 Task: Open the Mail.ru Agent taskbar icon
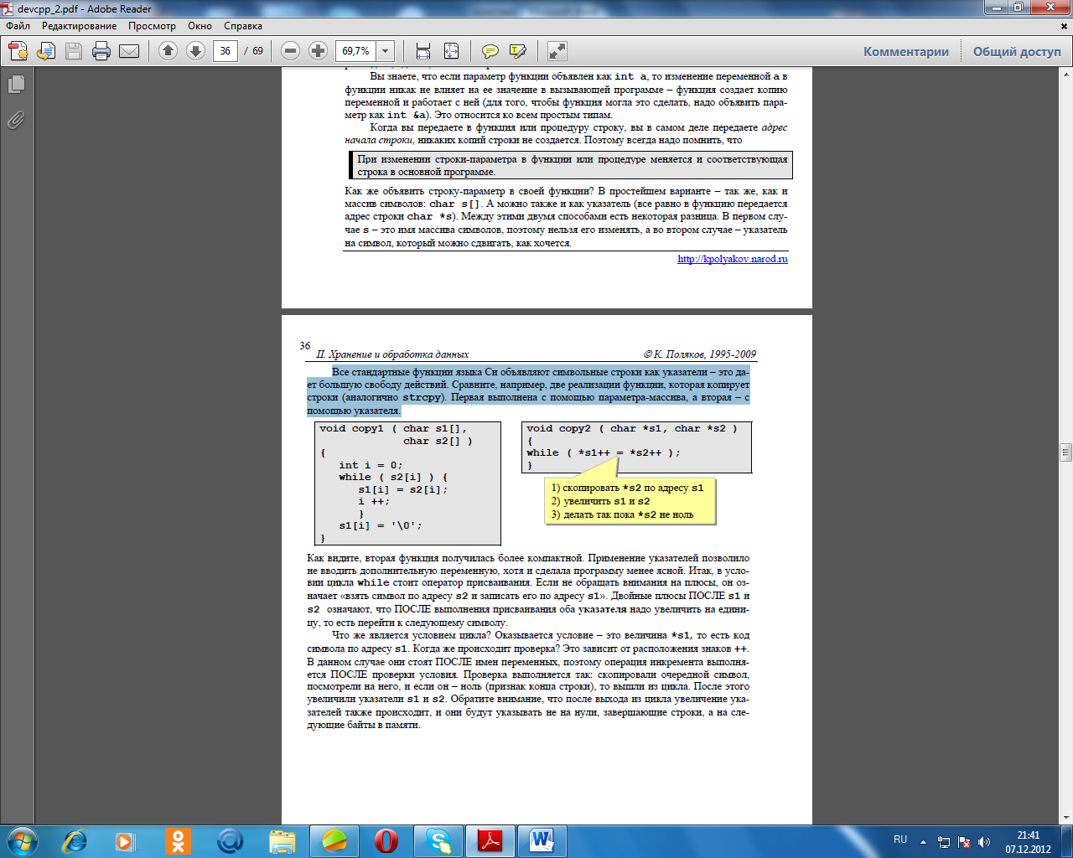pyautogui.click(x=230, y=840)
